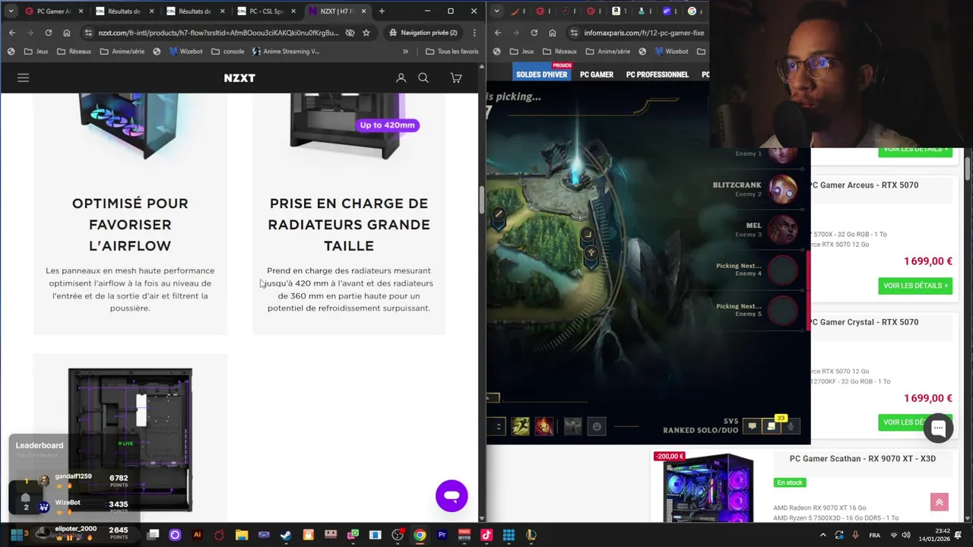The height and width of the screenshot is (547, 973).
Task: Open the PC Gamer Scathan - RX 9070 XT link
Action: pyautogui.click(x=862, y=459)
